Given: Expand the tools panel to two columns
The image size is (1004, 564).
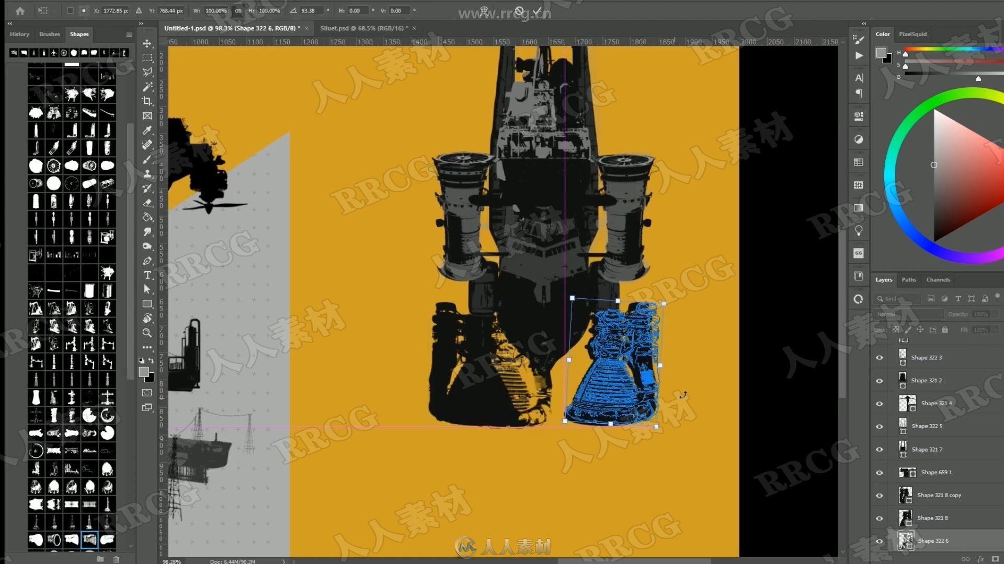Looking at the screenshot, I should (x=141, y=23).
